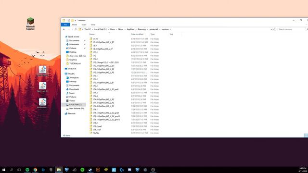The height and width of the screenshot is (173, 308).
Task: Select folder 1.14.4-OptiFine_HD_U_F2
Action: coord(103,99)
